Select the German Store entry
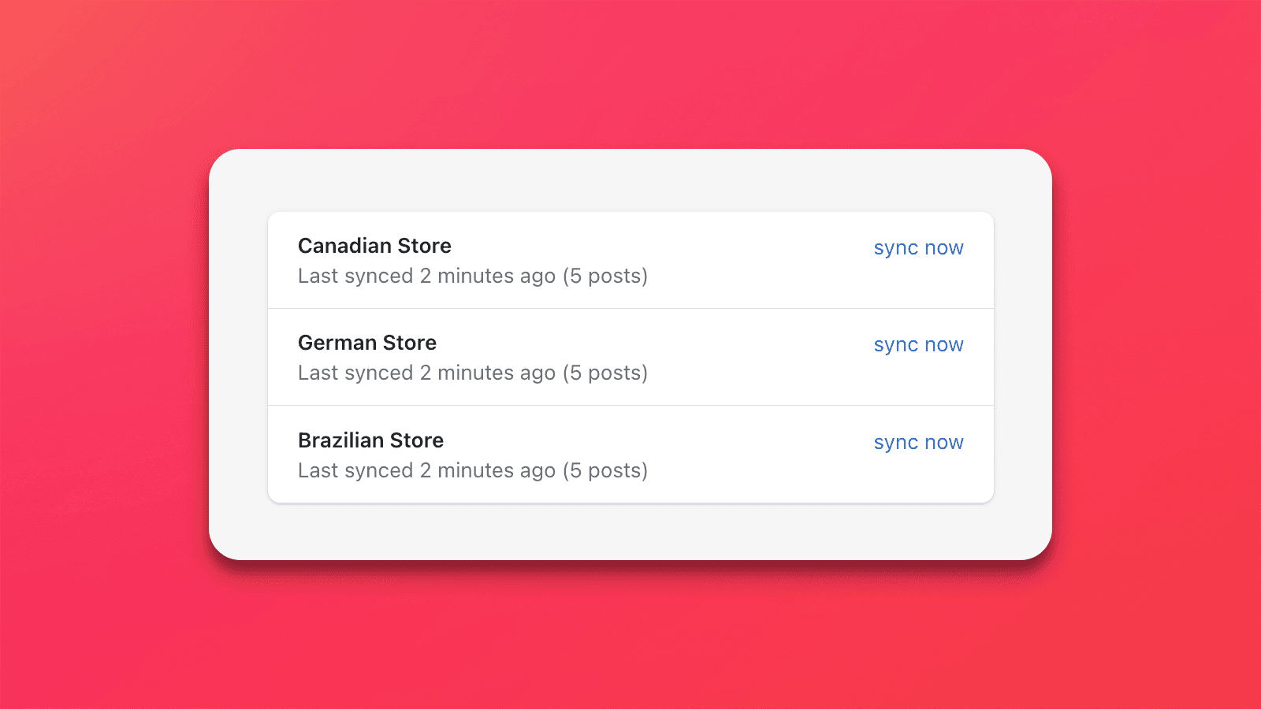Viewport: 1261px width, 709px height. 630,357
